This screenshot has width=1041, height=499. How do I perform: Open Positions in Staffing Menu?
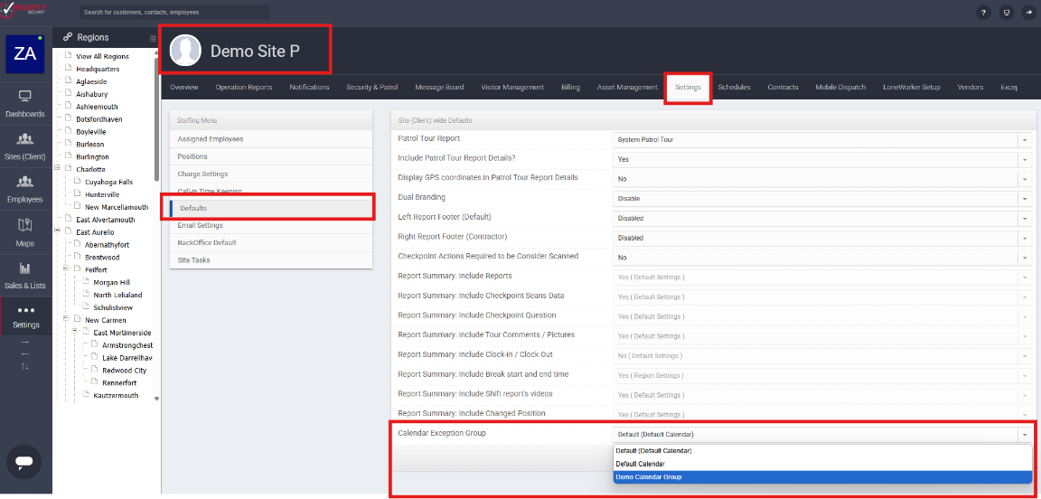point(271,156)
